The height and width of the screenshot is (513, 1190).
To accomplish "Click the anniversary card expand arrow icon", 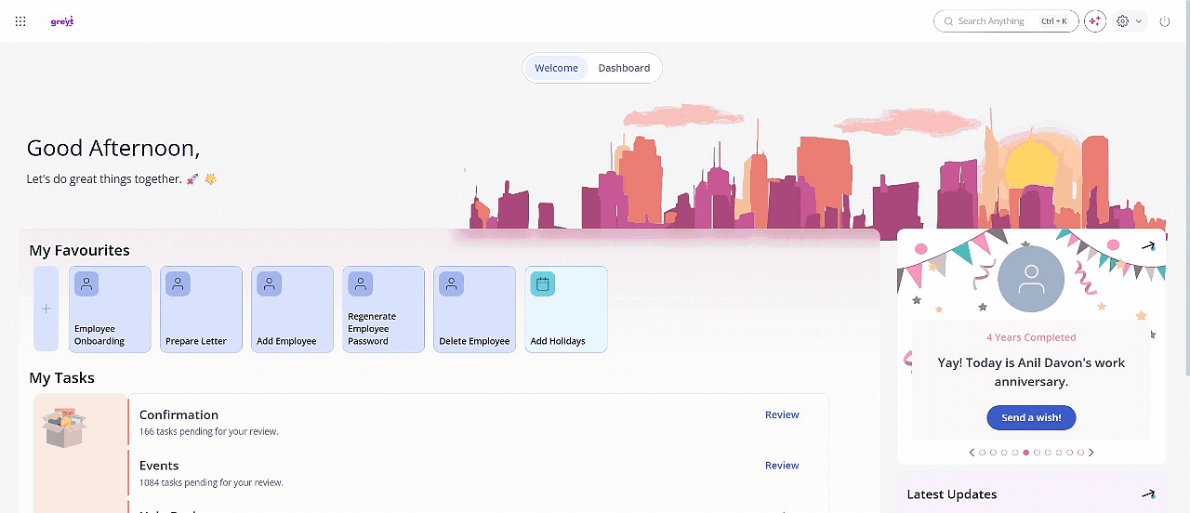I will (x=1148, y=246).
